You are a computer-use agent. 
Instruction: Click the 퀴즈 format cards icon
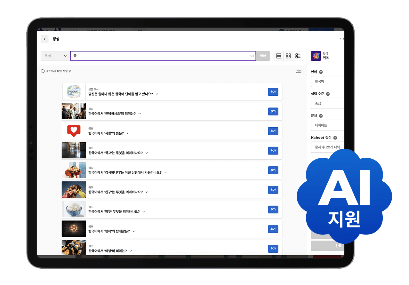(x=316, y=55)
